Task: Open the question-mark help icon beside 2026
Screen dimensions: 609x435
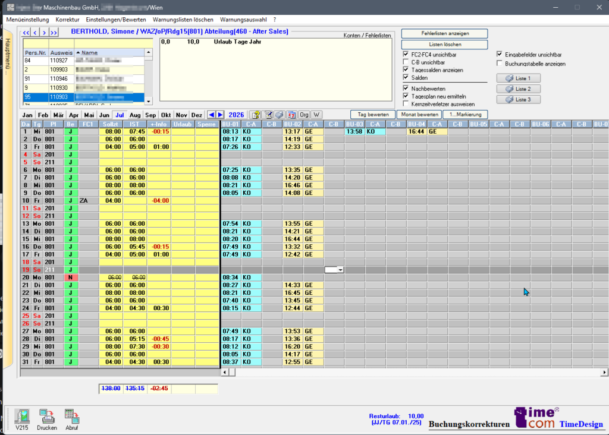Action: [x=256, y=115]
